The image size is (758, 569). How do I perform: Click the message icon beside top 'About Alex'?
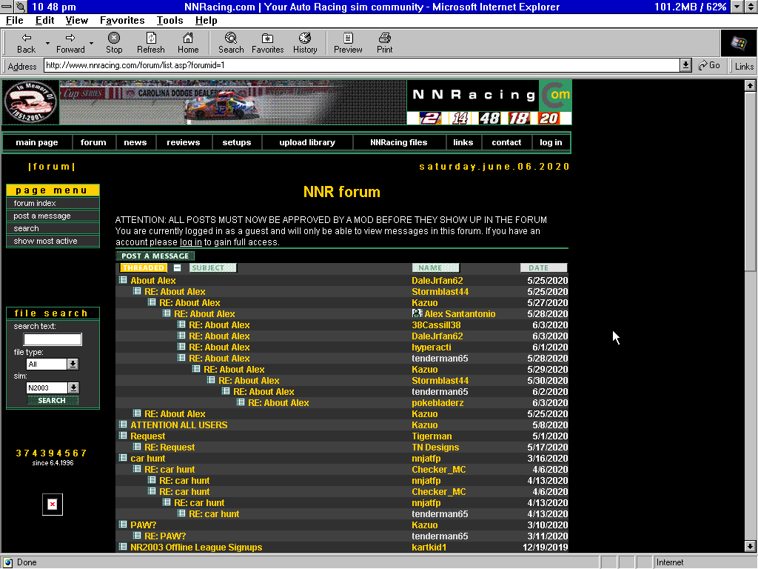coord(123,279)
